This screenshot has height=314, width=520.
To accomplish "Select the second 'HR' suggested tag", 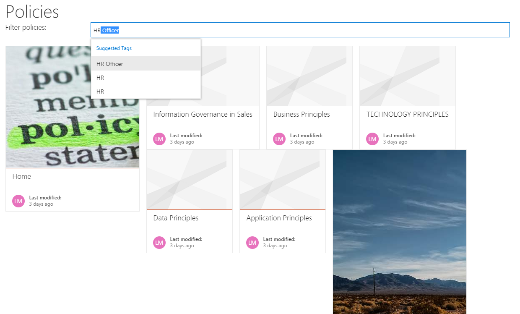I will click(100, 91).
